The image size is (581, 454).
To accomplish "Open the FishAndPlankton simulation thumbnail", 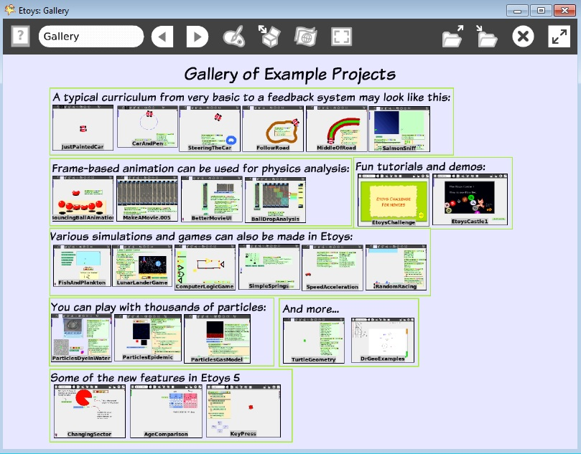I will pyautogui.click(x=83, y=265).
